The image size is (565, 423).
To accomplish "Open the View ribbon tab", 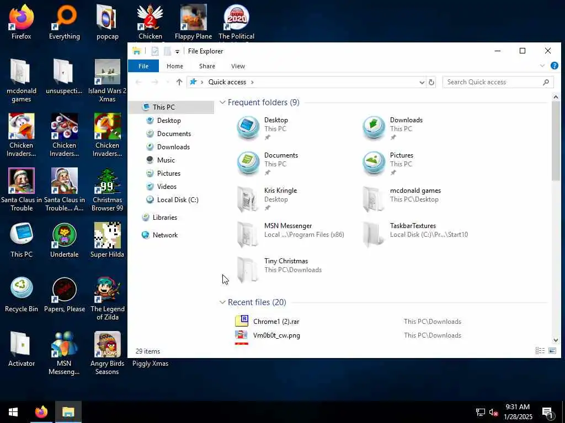I will click(x=238, y=66).
